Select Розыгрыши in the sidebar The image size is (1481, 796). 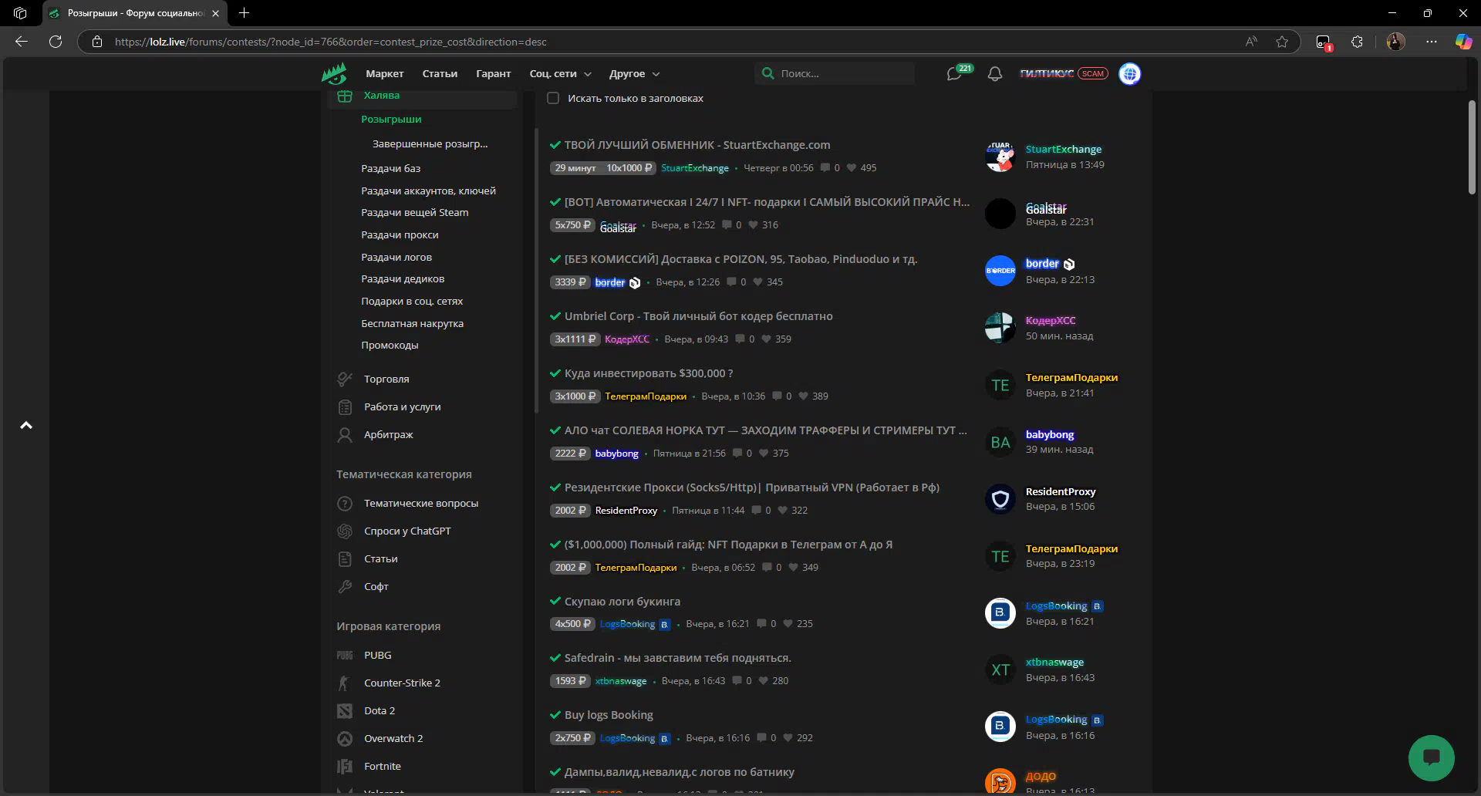(x=391, y=120)
